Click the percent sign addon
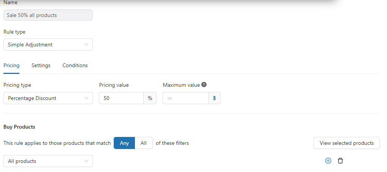Image resolution: width=387 pixels, height=172 pixels. [x=150, y=98]
